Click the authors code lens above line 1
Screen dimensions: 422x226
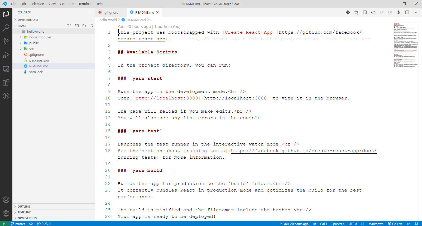pos(167,26)
